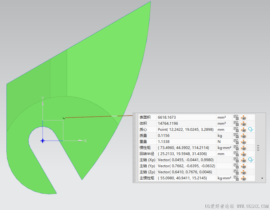Select the 重量 label cell
This screenshot has height=210, width=270.
[x=147, y=142]
